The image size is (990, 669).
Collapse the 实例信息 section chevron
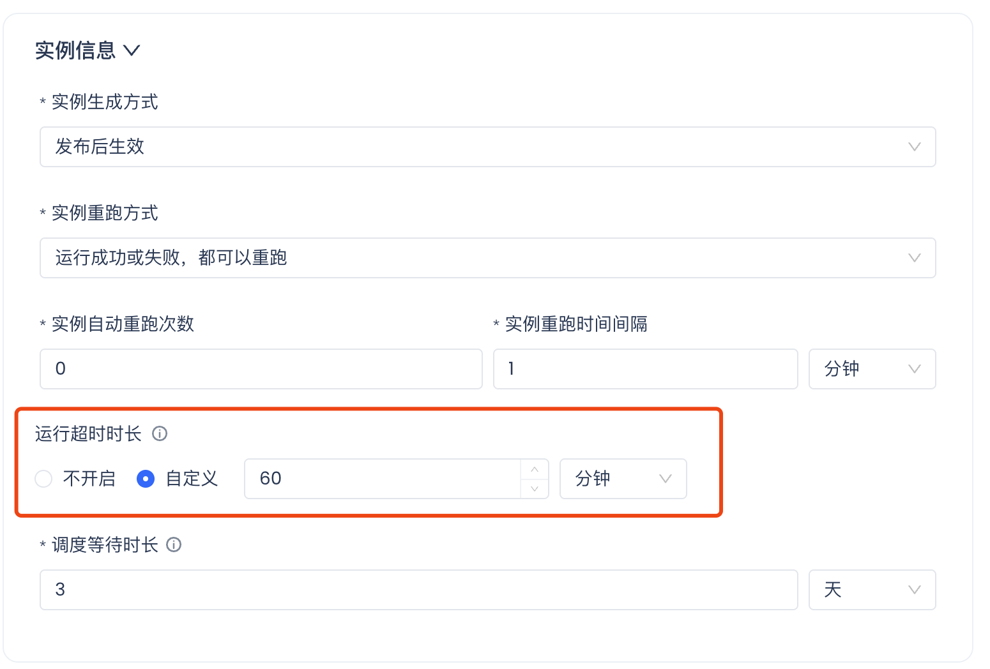tap(132, 50)
